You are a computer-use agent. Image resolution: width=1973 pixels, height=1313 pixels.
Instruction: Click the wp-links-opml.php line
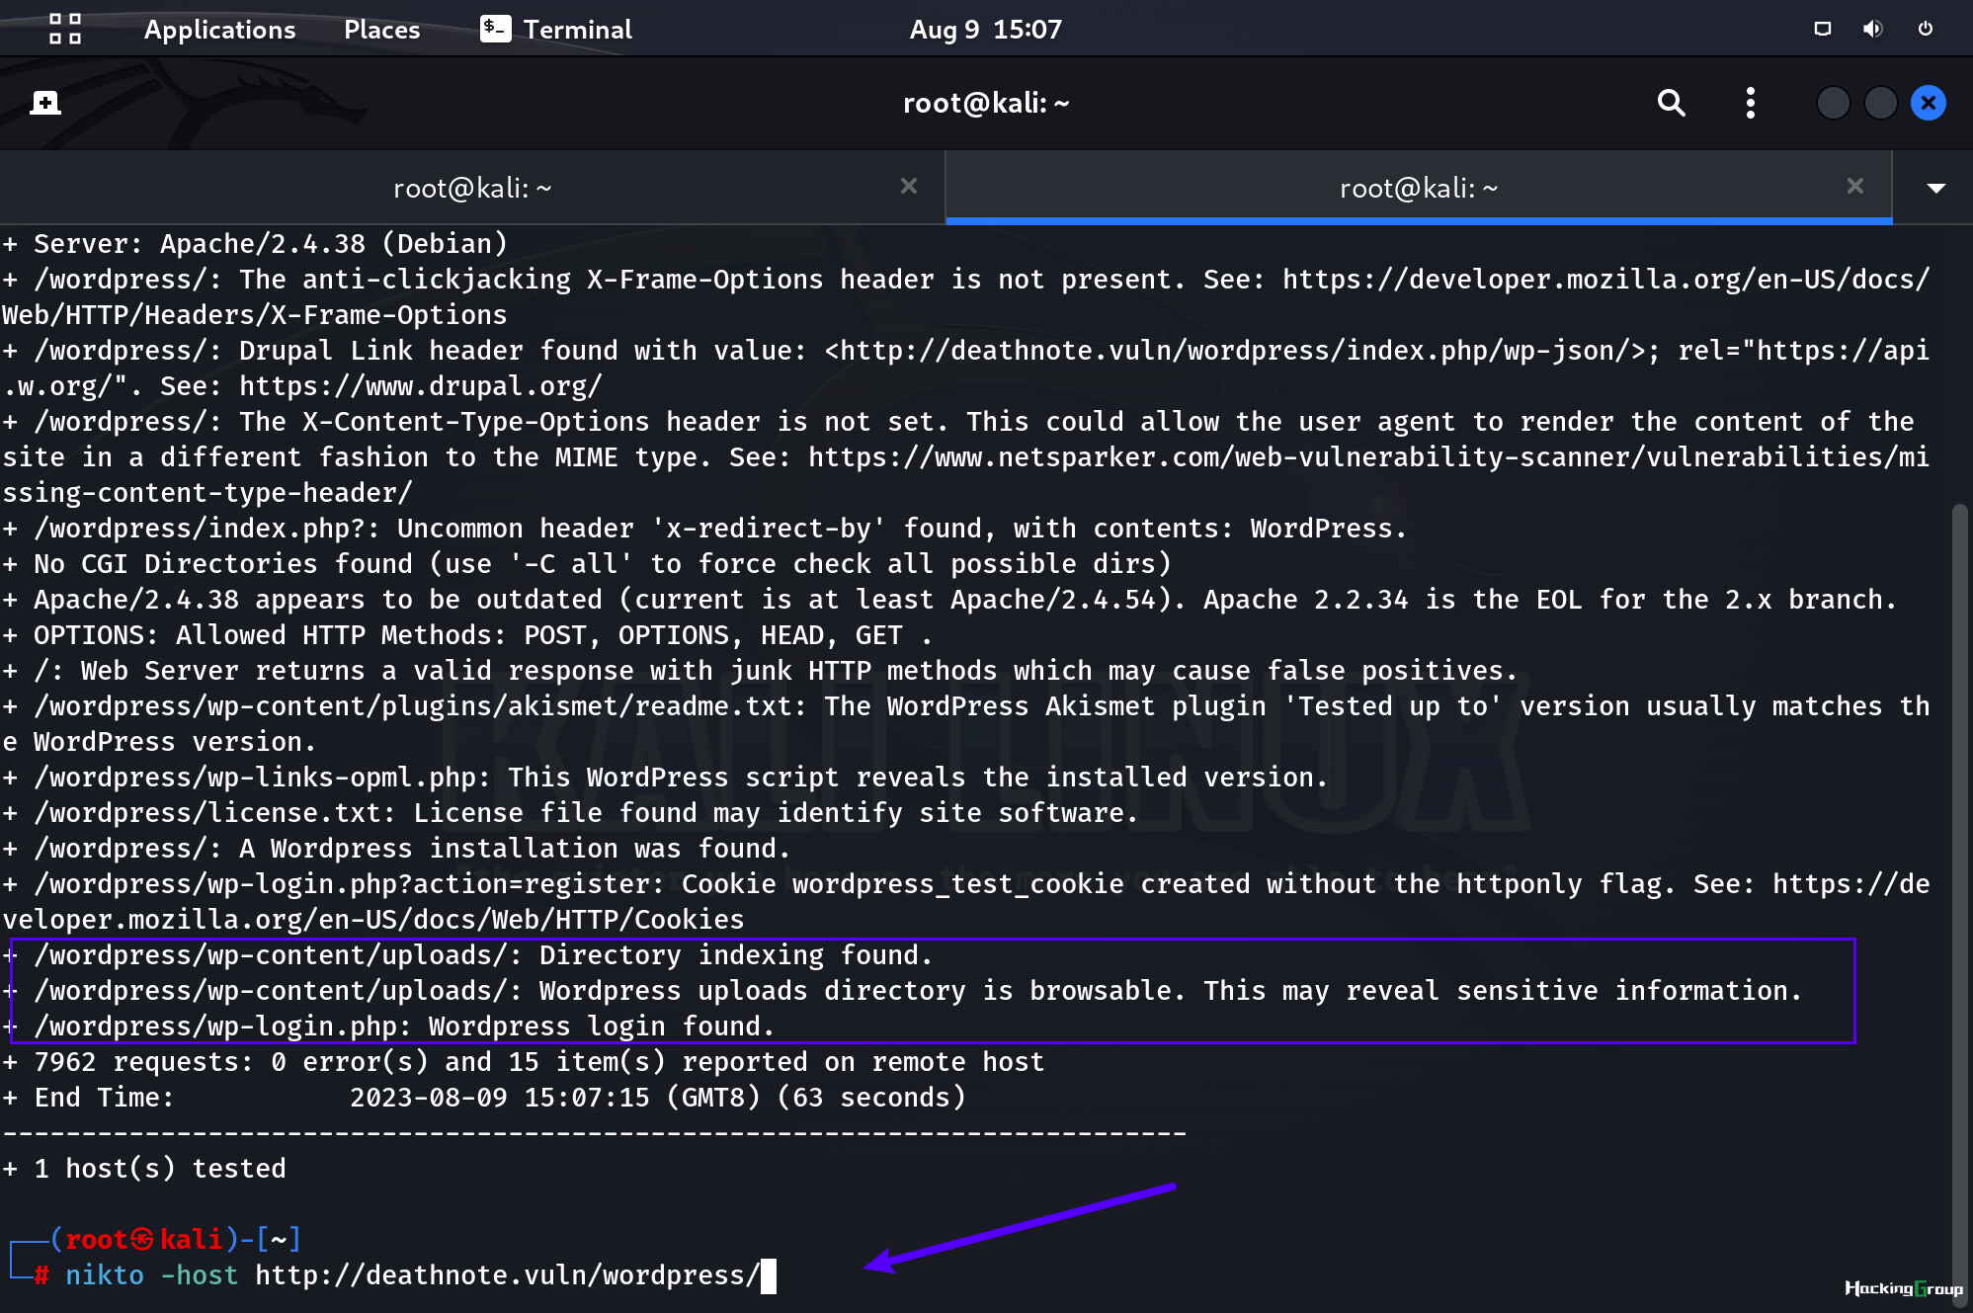pos(665,778)
